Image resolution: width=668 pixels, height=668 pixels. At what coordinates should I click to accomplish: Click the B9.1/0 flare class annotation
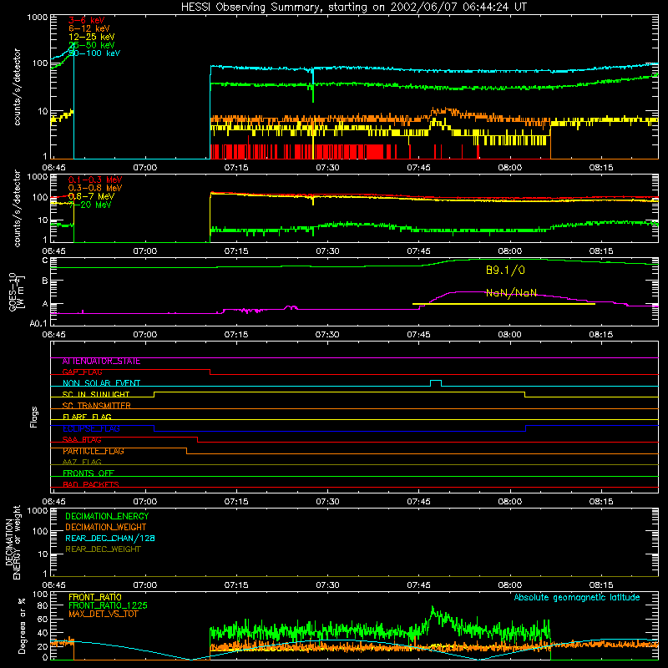505,270
